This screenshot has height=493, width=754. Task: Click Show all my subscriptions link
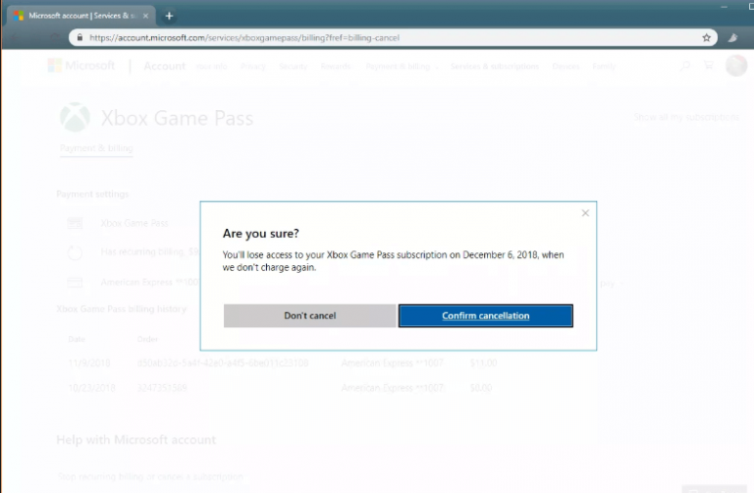pos(686,117)
